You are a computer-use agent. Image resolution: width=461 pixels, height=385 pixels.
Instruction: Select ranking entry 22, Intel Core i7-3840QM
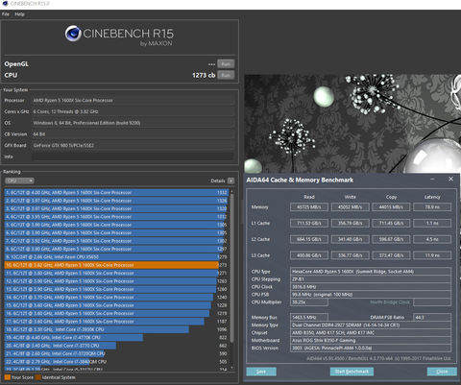click(116, 362)
